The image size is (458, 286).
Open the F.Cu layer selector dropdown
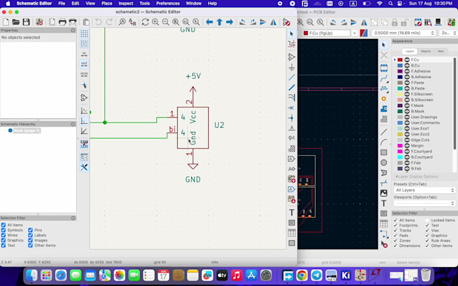(x=354, y=33)
